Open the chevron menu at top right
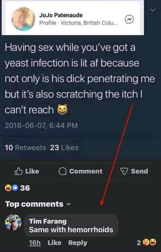Image resolution: width=161 pixels, height=252 pixels. [x=152, y=10]
